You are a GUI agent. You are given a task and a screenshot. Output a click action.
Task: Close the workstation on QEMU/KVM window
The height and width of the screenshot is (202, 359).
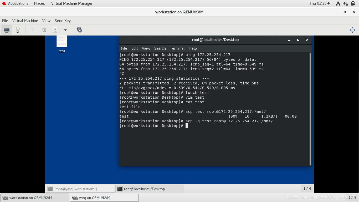[x=354, y=12]
